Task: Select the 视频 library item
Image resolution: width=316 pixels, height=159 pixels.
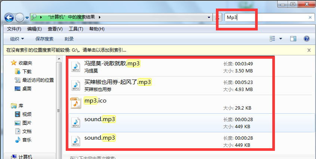Action: tap(27, 114)
